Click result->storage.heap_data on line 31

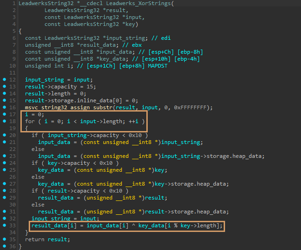coord(185,212)
